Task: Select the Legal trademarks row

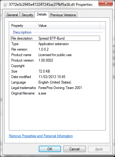Action: click(55, 88)
